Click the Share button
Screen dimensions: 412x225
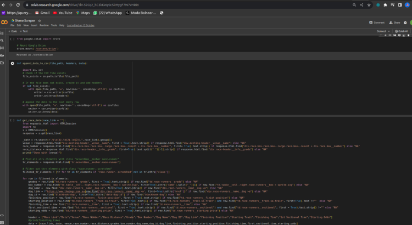394,22
